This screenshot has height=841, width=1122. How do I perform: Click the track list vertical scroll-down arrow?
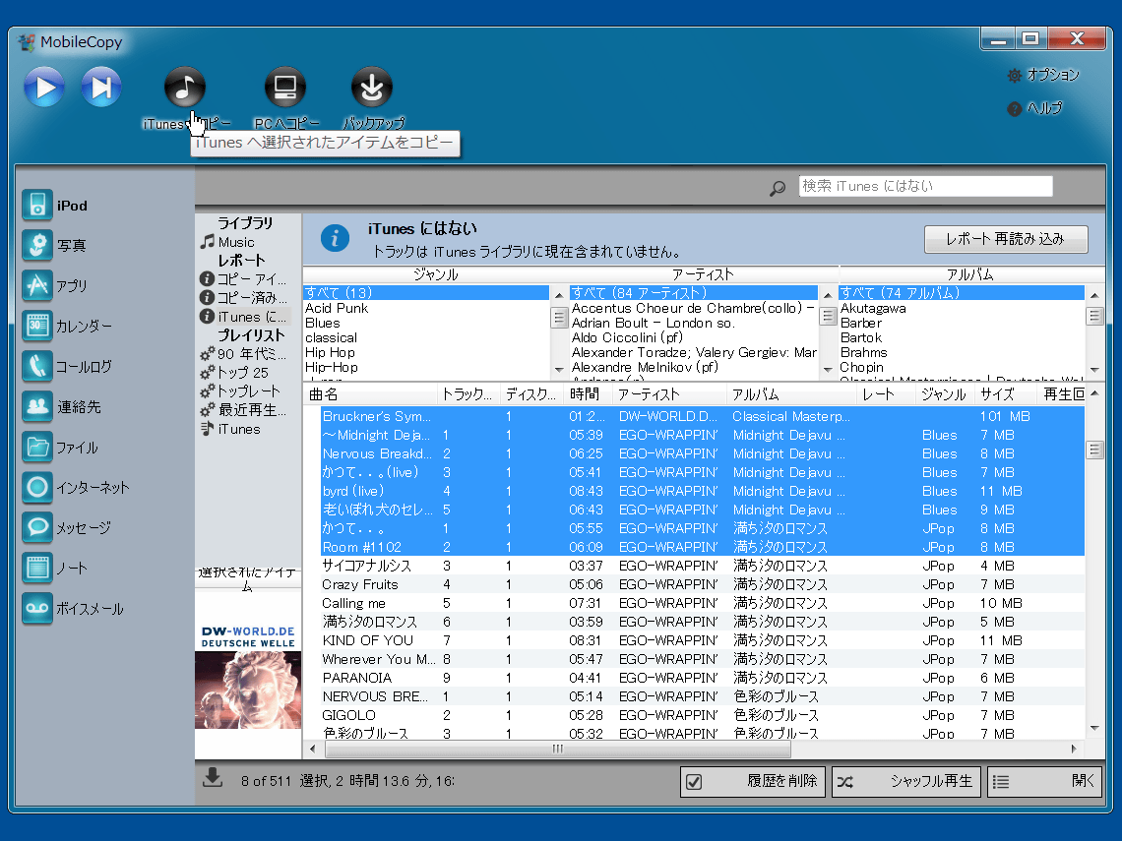point(1094,728)
